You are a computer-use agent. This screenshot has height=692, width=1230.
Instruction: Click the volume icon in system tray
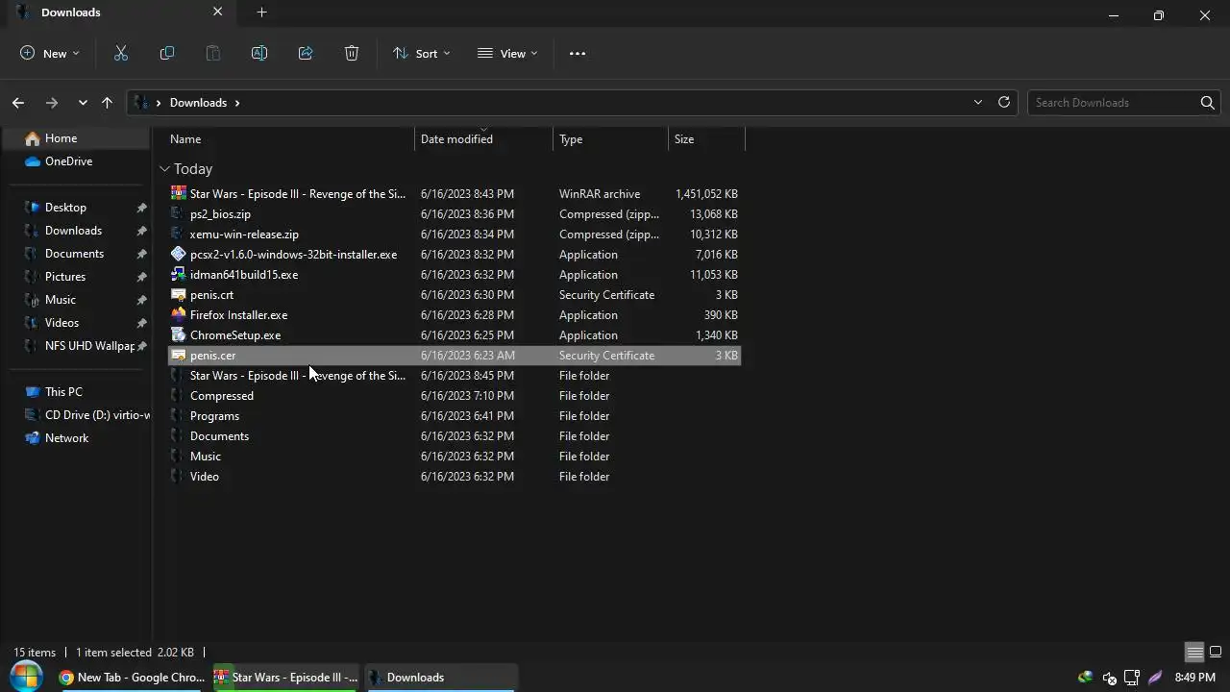tap(1109, 678)
